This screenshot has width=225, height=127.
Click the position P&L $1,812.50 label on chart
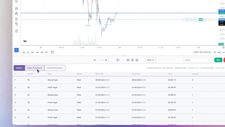191,19
